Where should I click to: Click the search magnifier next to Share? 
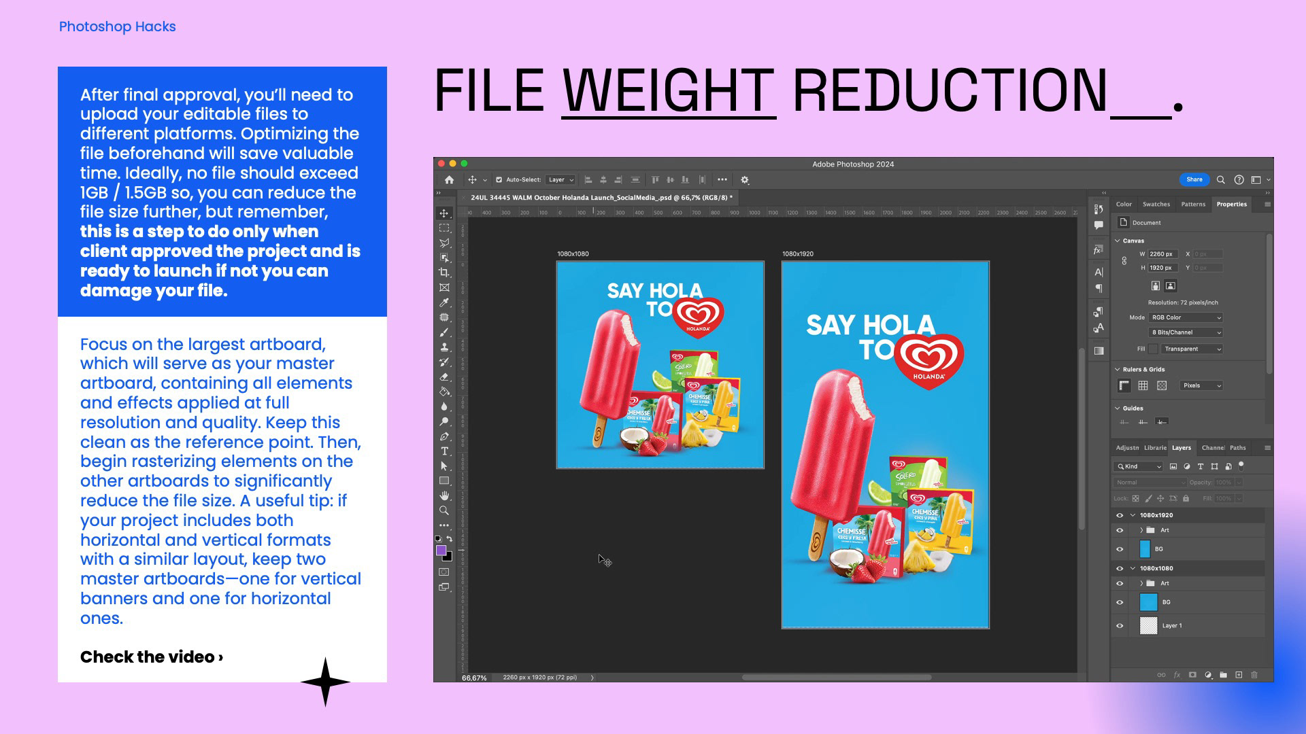pos(1221,180)
